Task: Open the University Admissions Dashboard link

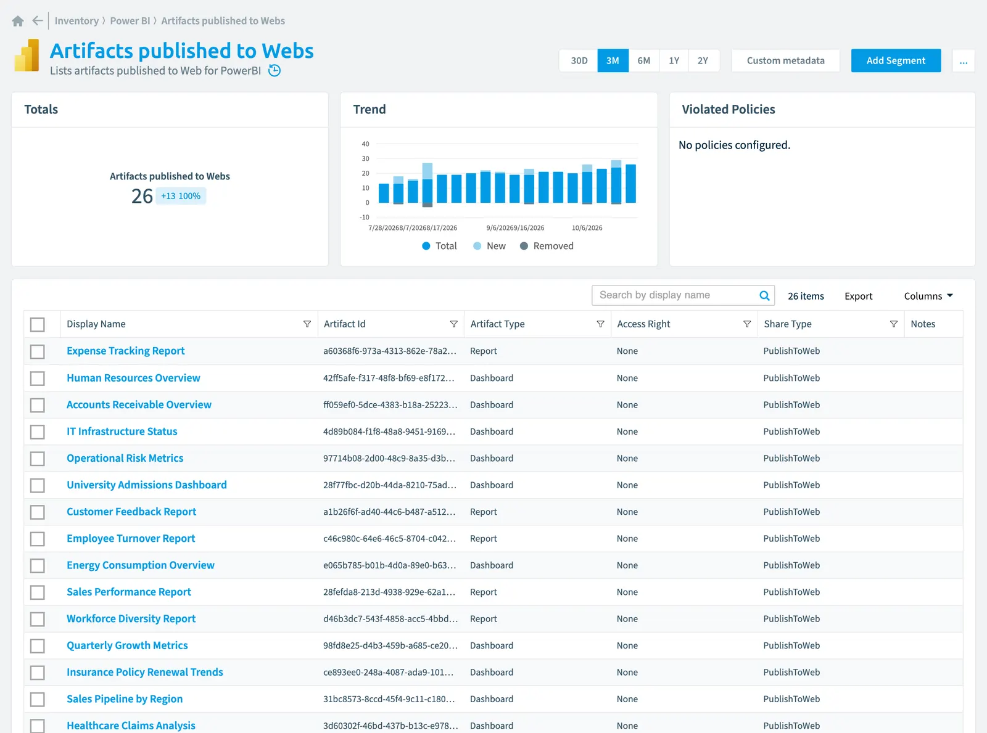Action: pos(147,485)
